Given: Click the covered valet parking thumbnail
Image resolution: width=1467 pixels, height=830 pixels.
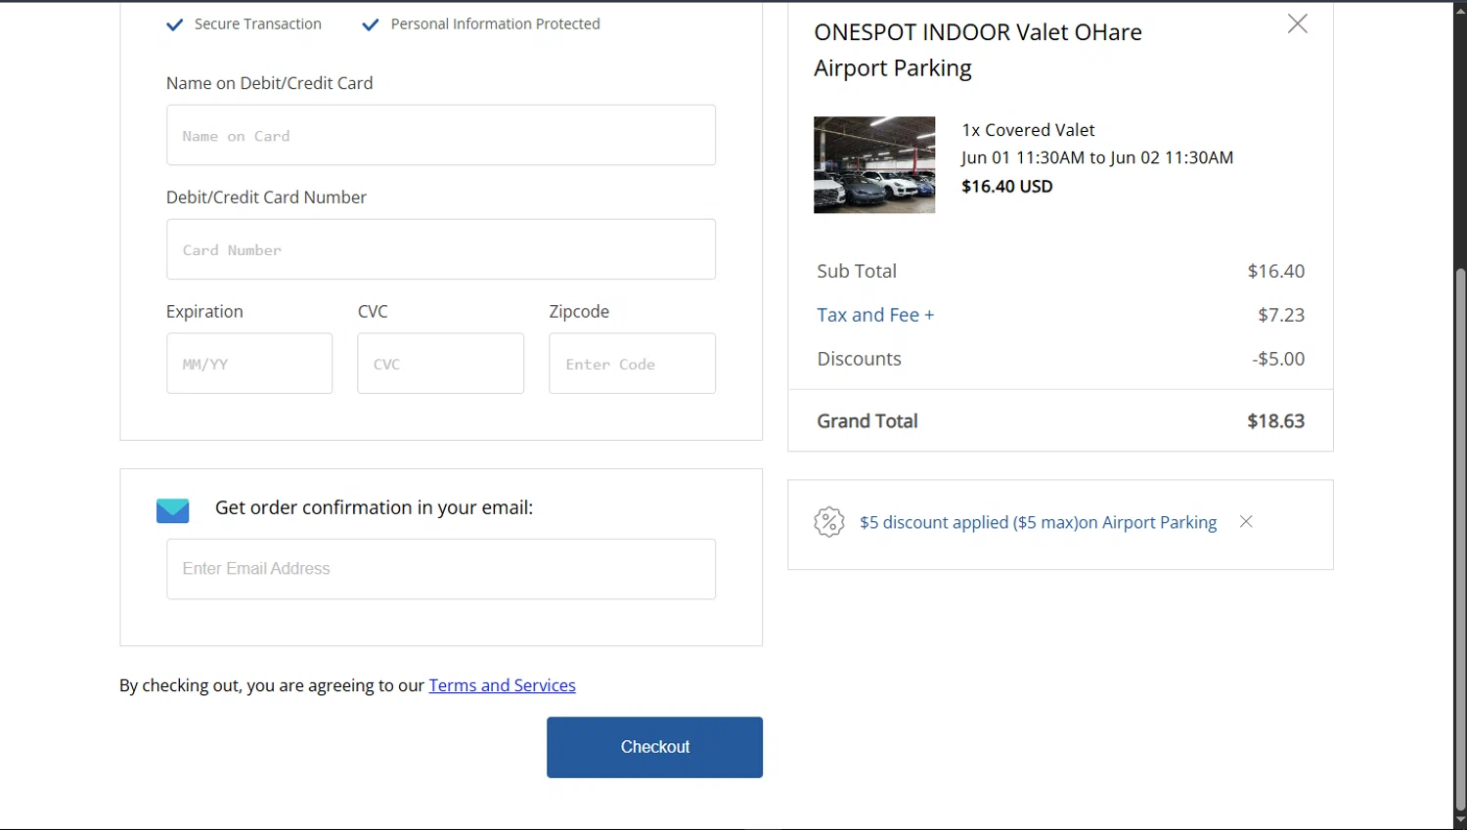Looking at the screenshot, I should (x=874, y=165).
